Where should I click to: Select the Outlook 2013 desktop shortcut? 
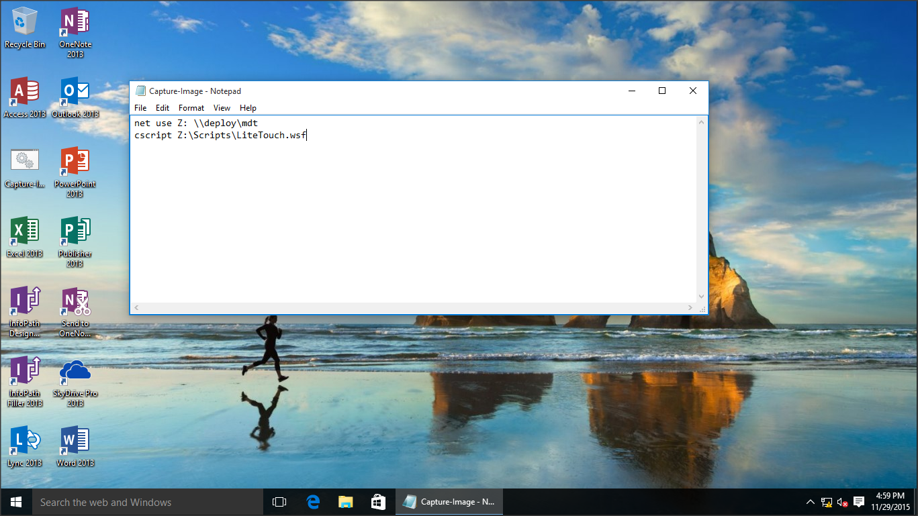tap(75, 94)
